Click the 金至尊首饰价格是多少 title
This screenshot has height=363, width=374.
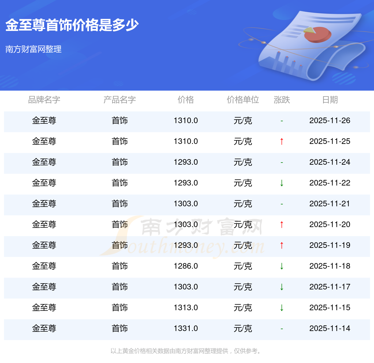(72, 25)
